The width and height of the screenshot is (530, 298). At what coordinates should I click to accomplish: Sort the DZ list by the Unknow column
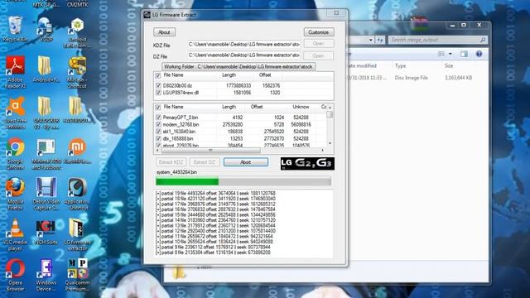[301, 107]
